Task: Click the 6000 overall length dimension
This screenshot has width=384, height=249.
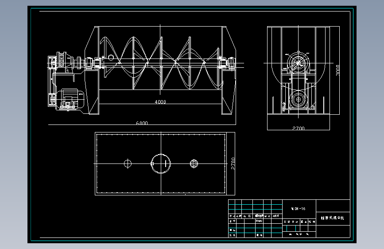Action: click(x=142, y=123)
